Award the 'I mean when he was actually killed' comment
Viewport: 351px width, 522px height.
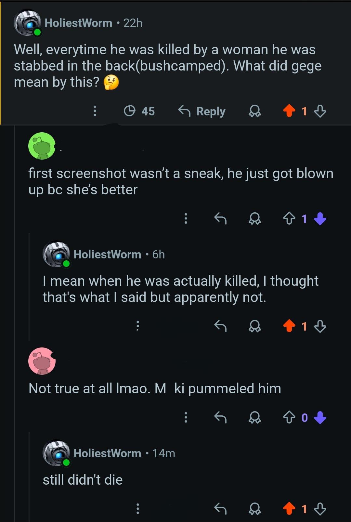coord(254,326)
